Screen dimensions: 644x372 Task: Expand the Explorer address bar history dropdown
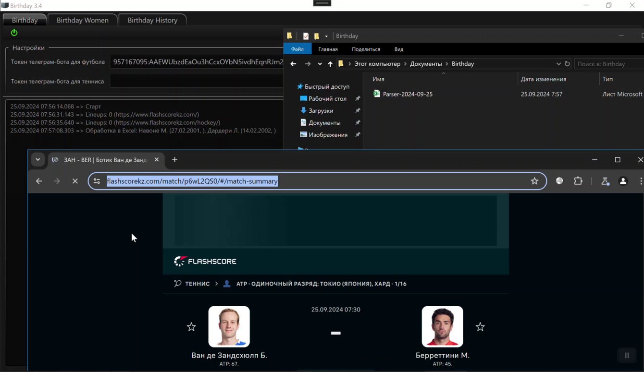tap(558, 64)
